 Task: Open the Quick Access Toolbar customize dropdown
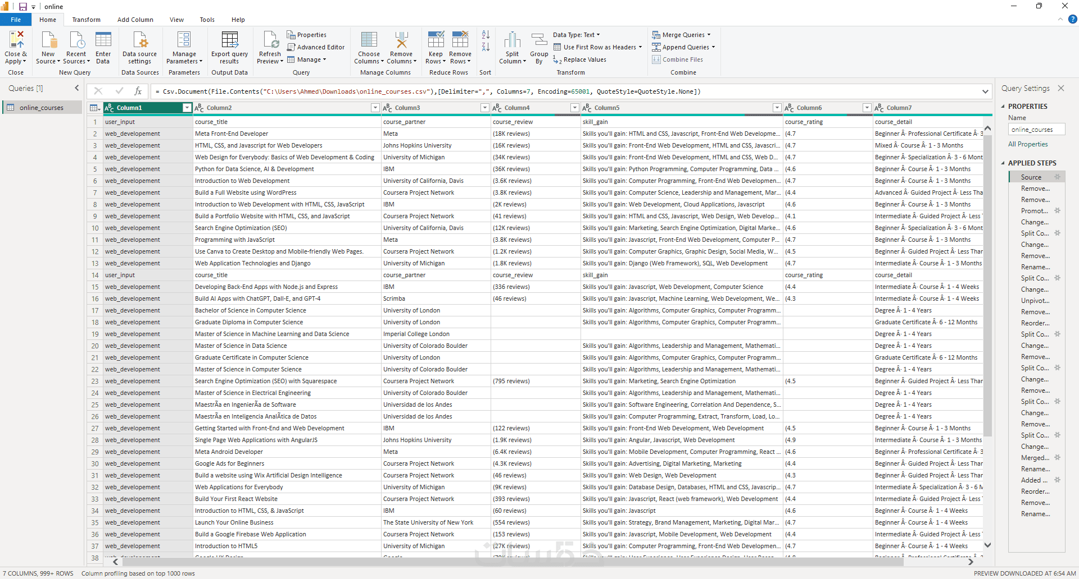[x=34, y=7]
